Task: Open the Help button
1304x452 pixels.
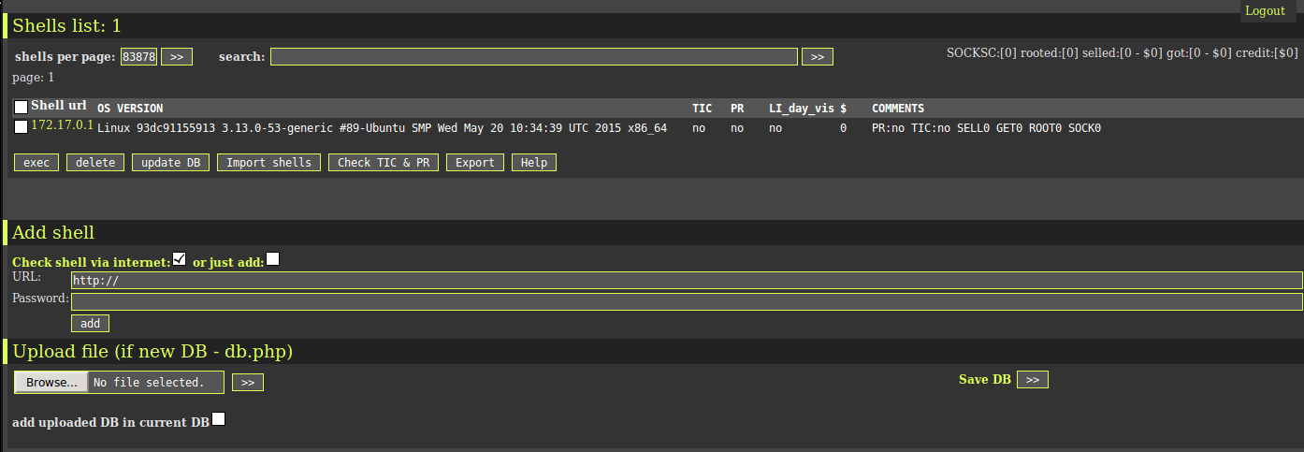Action: tap(534, 163)
